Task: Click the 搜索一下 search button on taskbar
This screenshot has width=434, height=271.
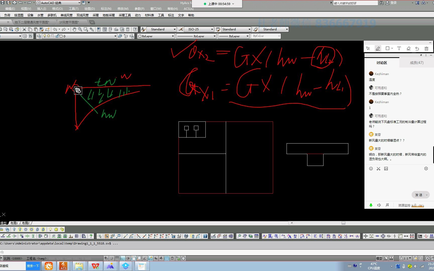Action: 33,266
